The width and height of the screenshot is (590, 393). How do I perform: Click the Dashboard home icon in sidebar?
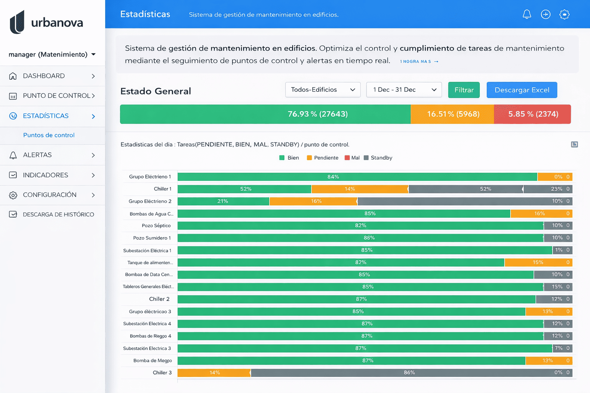(x=13, y=76)
